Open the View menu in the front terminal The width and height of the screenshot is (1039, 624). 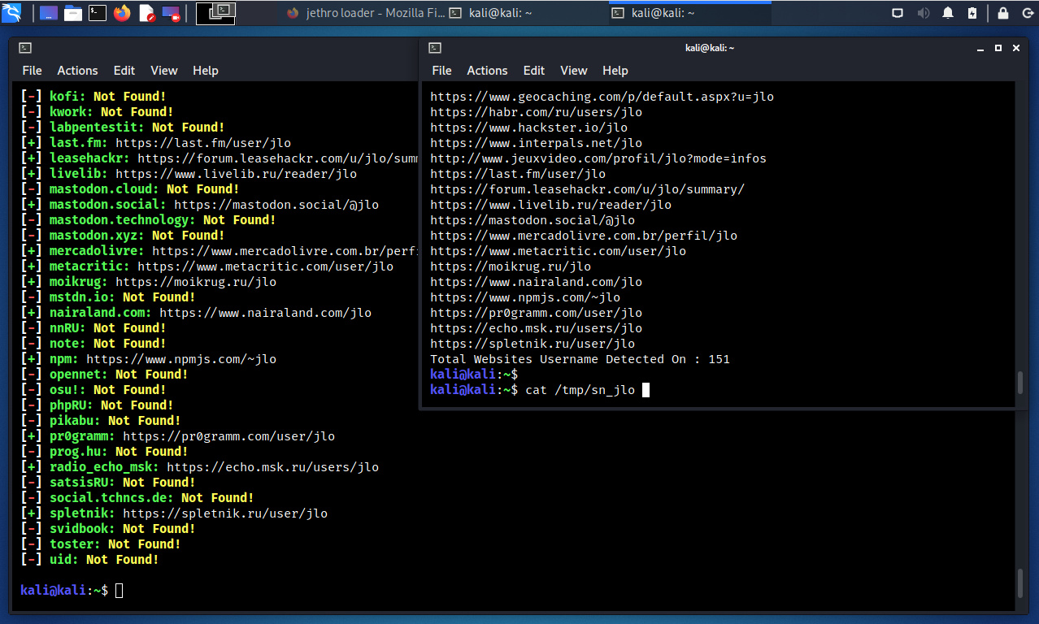point(573,71)
